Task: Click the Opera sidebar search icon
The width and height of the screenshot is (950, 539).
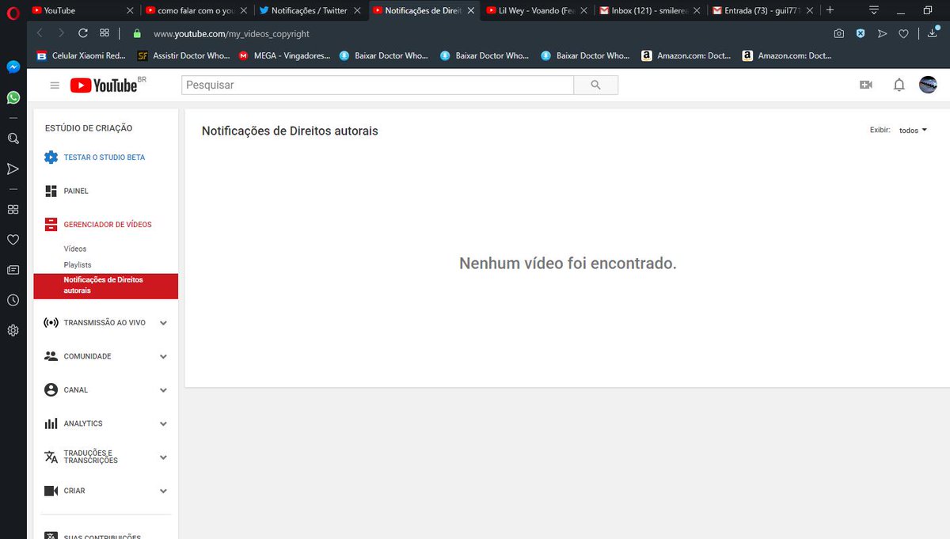Action: coord(13,139)
